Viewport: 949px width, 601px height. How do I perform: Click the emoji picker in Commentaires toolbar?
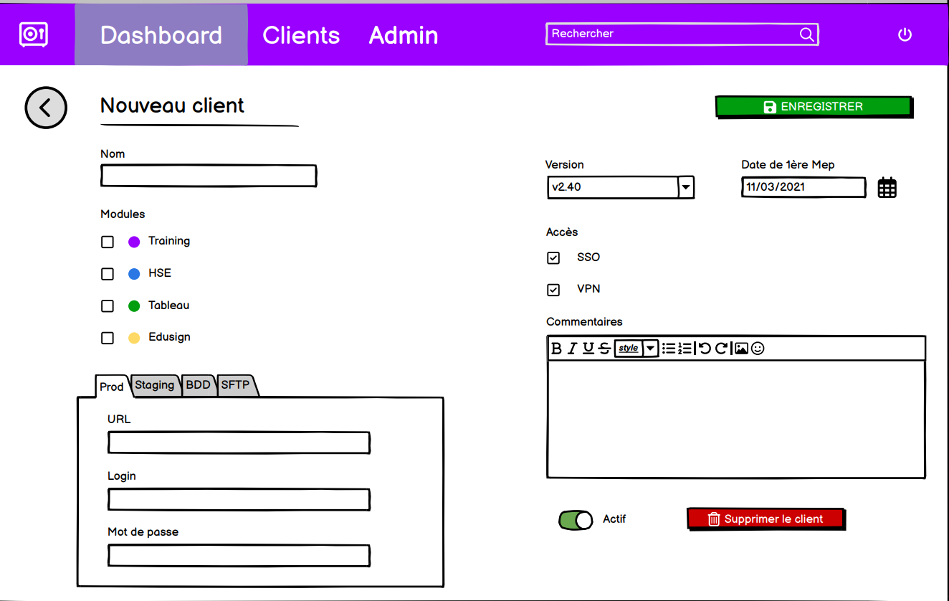click(757, 349)
